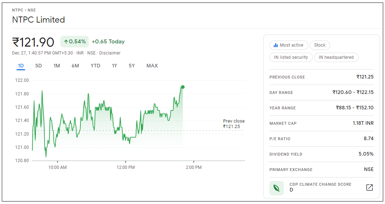Click the 10:00 AM axis label
Screen dimensions: 385x204
pos(57,167)
